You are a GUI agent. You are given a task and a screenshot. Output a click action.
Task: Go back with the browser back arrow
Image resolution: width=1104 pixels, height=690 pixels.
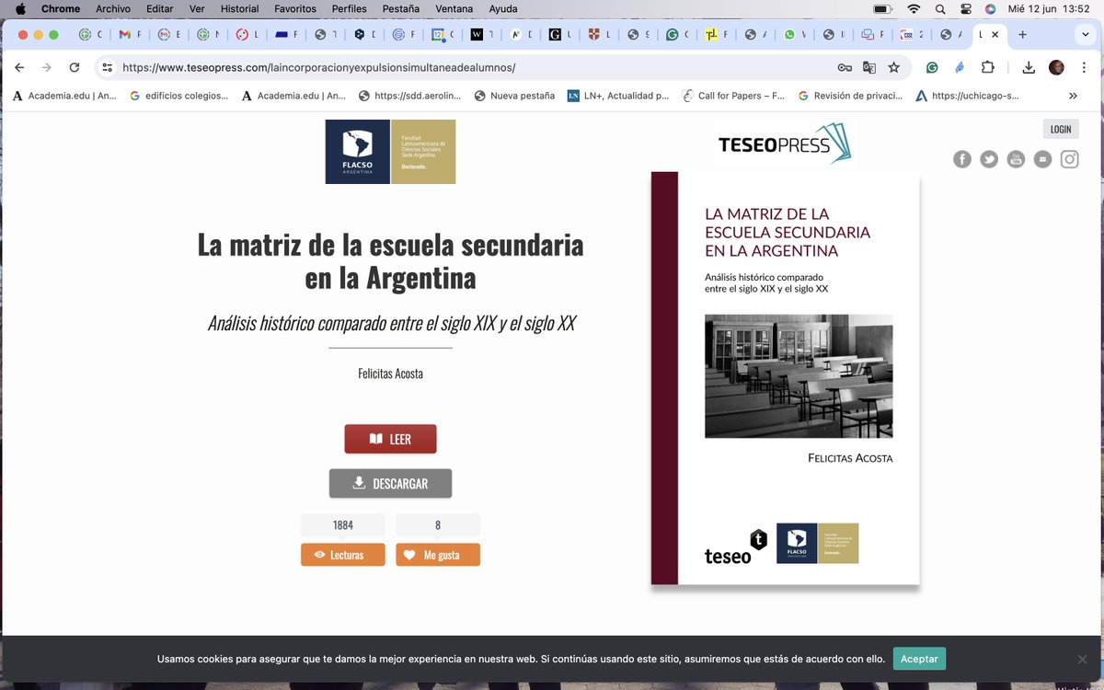coord(19,67)
